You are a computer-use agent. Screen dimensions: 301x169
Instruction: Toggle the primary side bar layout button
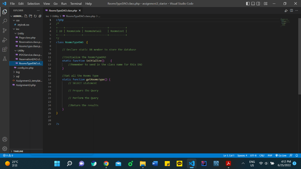[248, 4]
